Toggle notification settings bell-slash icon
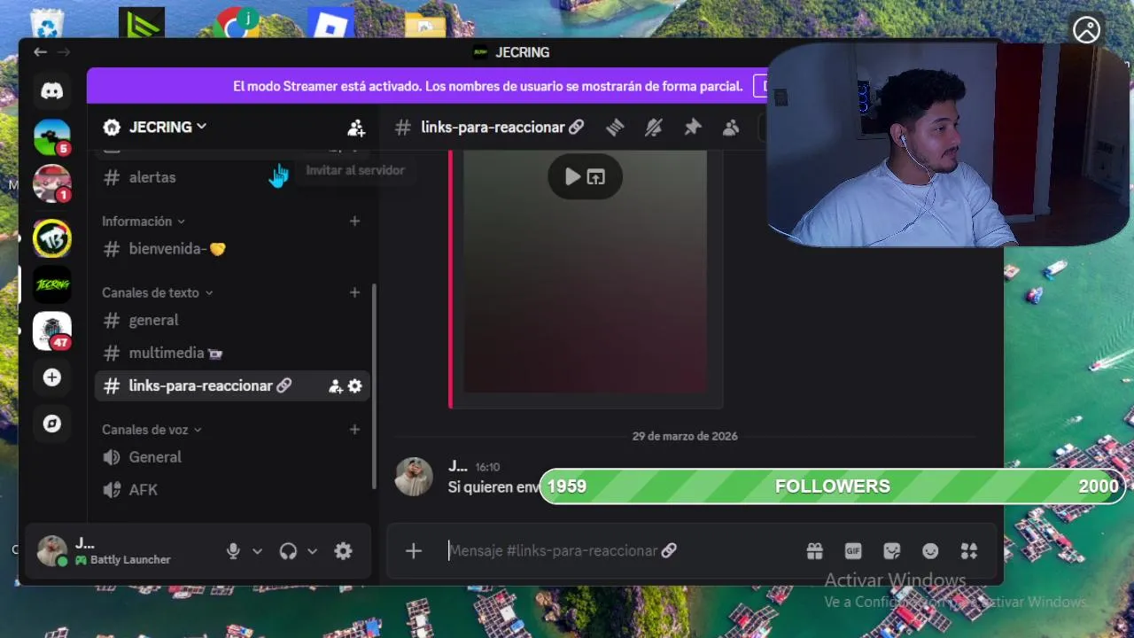The image size is (1134, 638). 654,128
